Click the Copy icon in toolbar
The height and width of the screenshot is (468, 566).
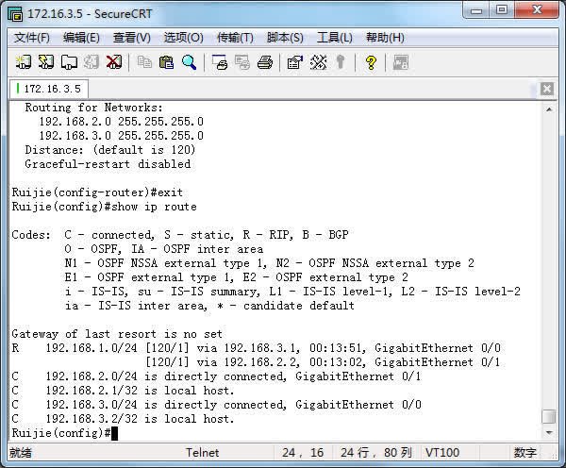coord(144,62)
